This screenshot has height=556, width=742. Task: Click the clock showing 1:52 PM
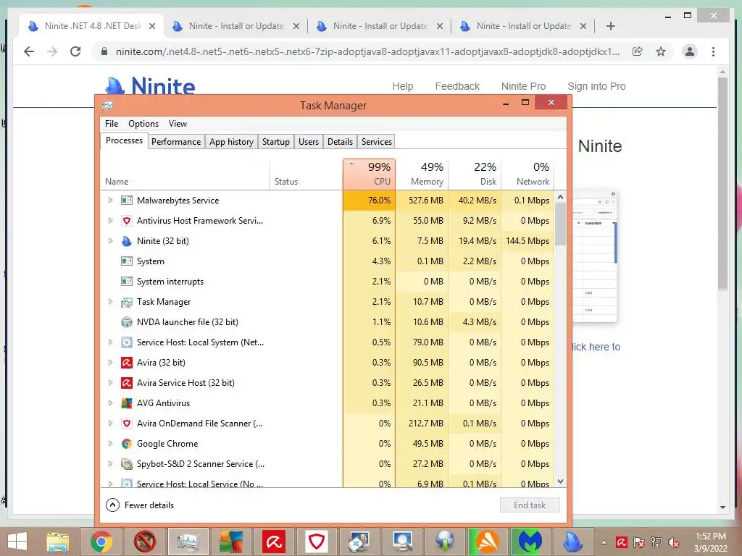point(710,536)
